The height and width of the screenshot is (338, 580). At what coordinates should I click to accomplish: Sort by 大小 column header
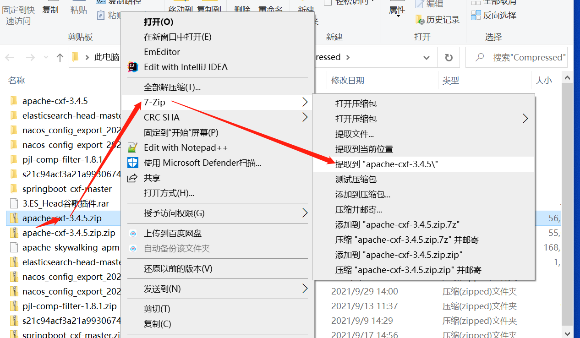point(544,81)
